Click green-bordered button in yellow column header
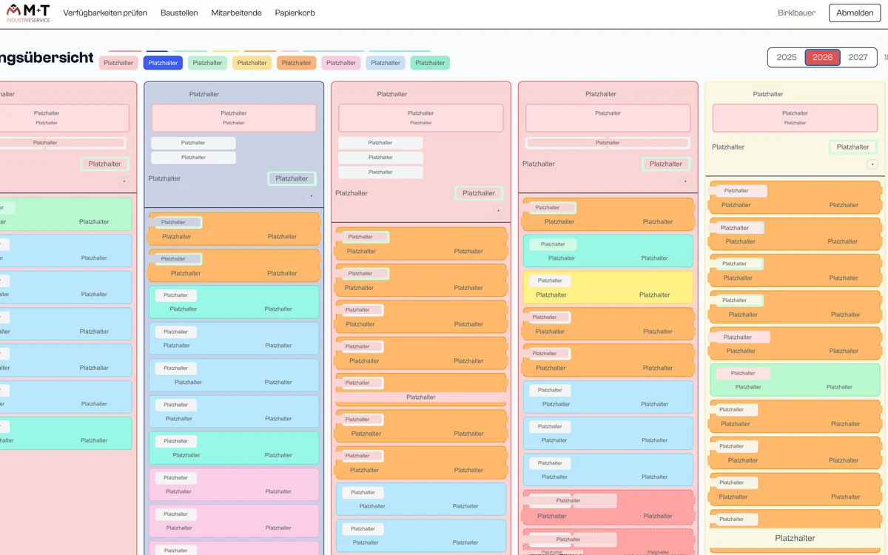The height and width of the screenshot is (555, 888). tap(852, 147)
